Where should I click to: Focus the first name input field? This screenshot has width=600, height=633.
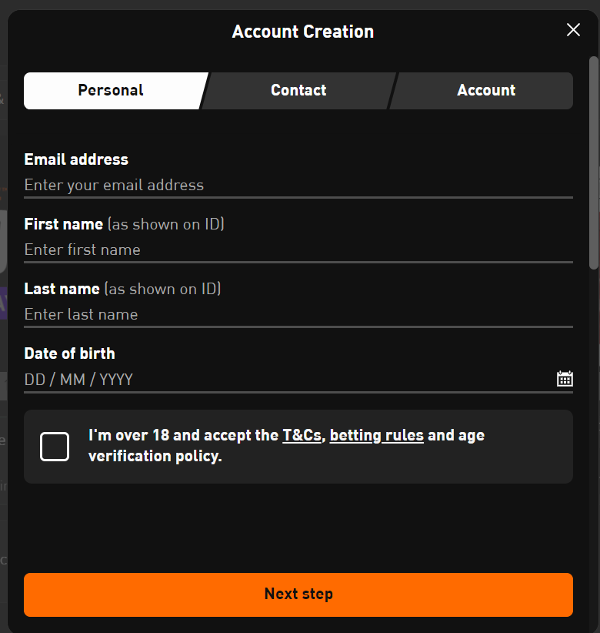click(x=298, y=250)
